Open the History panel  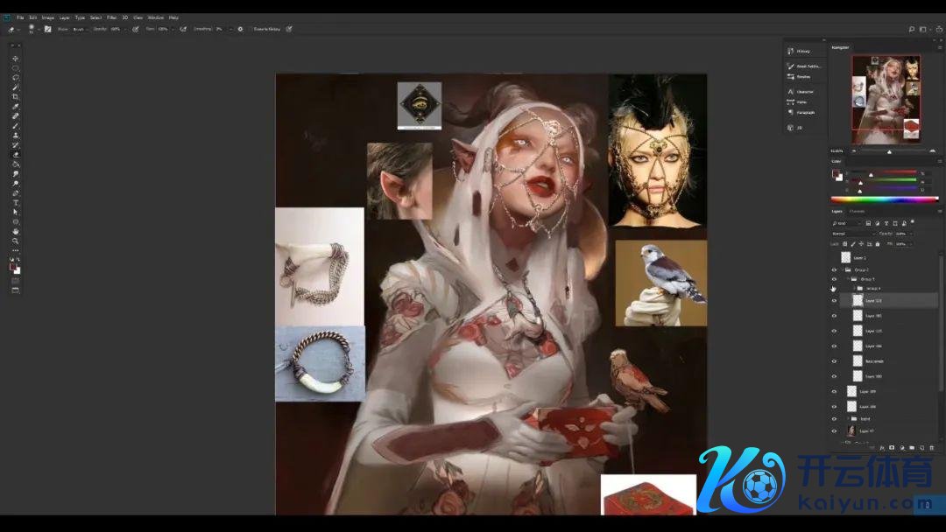click(x=802, y=52)
